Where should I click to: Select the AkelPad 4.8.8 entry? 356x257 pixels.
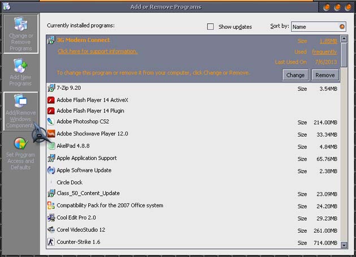pos(193,146)
